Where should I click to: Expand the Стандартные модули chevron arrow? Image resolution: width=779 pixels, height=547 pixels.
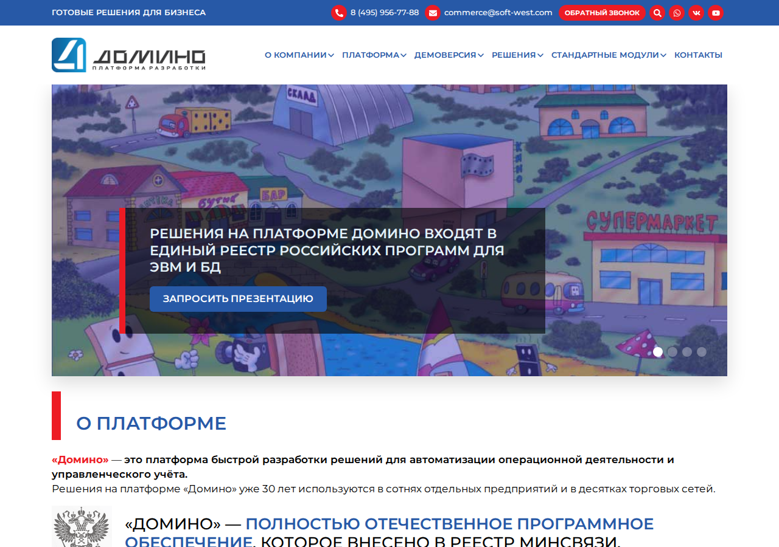[663, 55]
